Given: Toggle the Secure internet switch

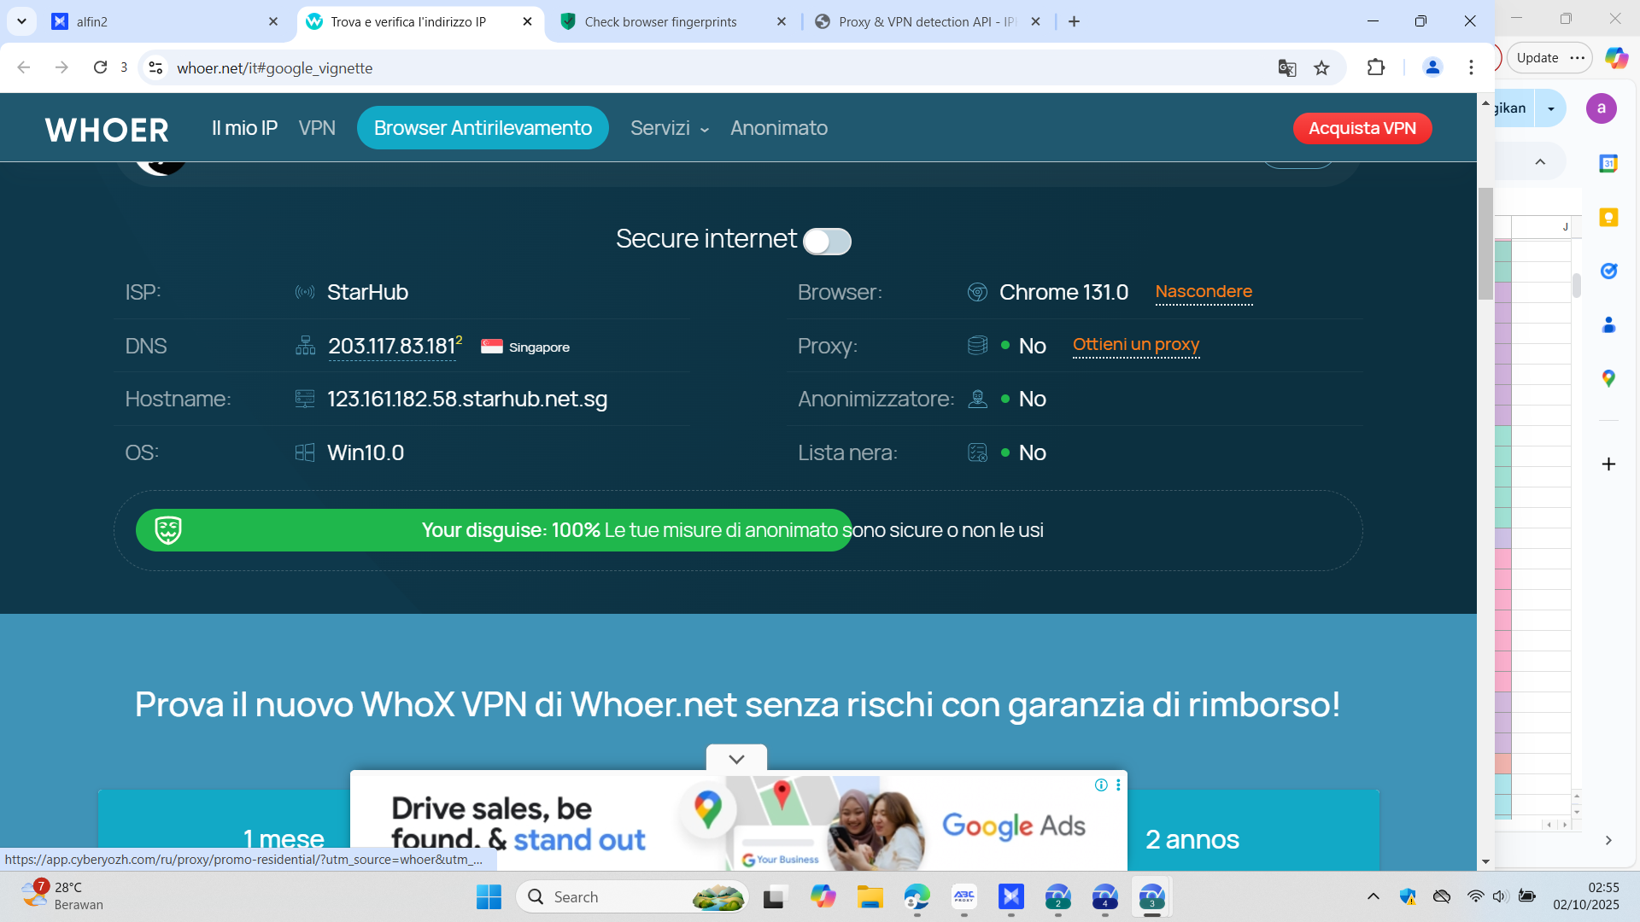Looking at the screenshot, I should tap(827, 242).
